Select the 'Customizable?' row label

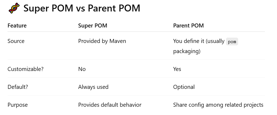coord(25,69)
